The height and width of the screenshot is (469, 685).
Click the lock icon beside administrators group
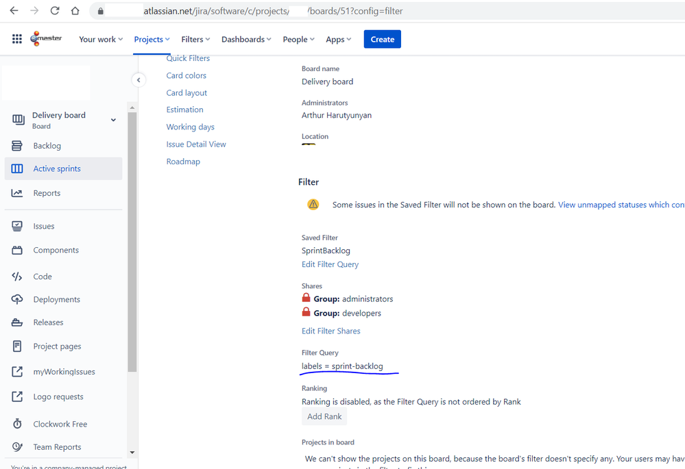[307, 298]
